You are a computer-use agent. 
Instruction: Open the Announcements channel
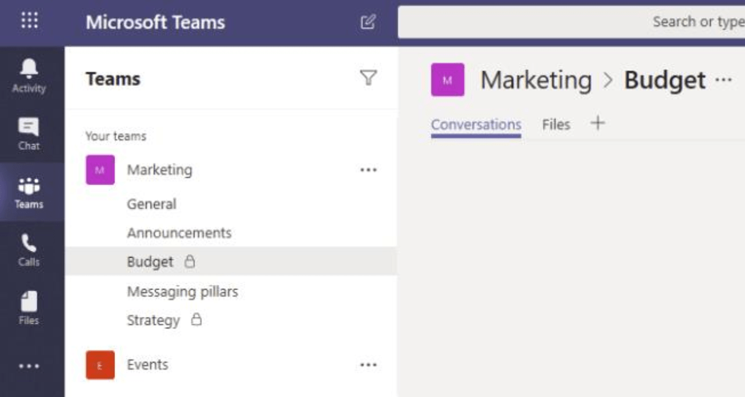(x=179, y=233)
